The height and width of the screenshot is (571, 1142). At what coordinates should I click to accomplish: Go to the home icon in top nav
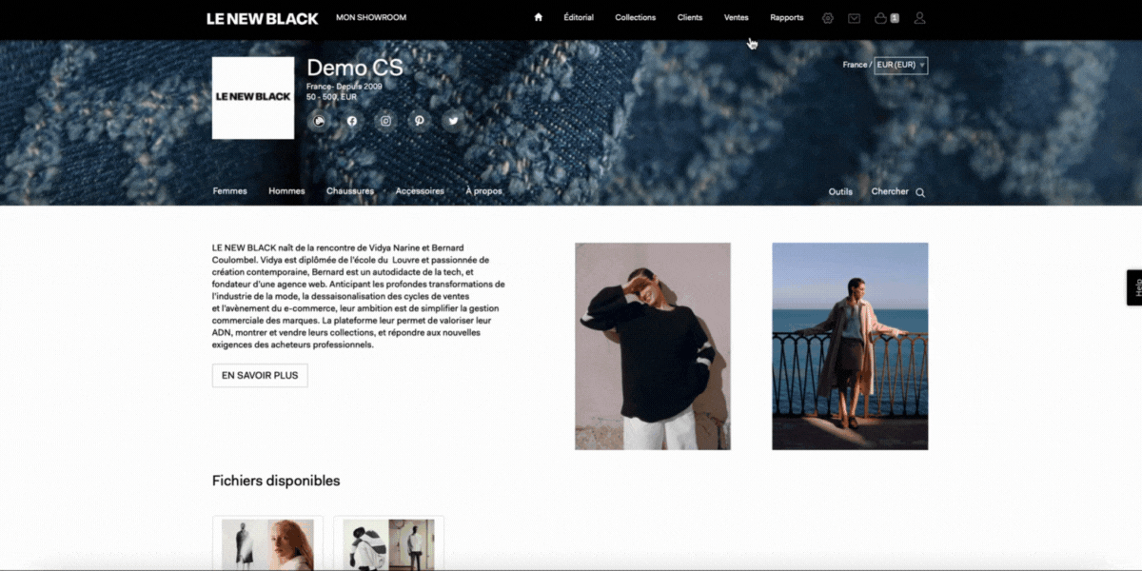(538, 17)
